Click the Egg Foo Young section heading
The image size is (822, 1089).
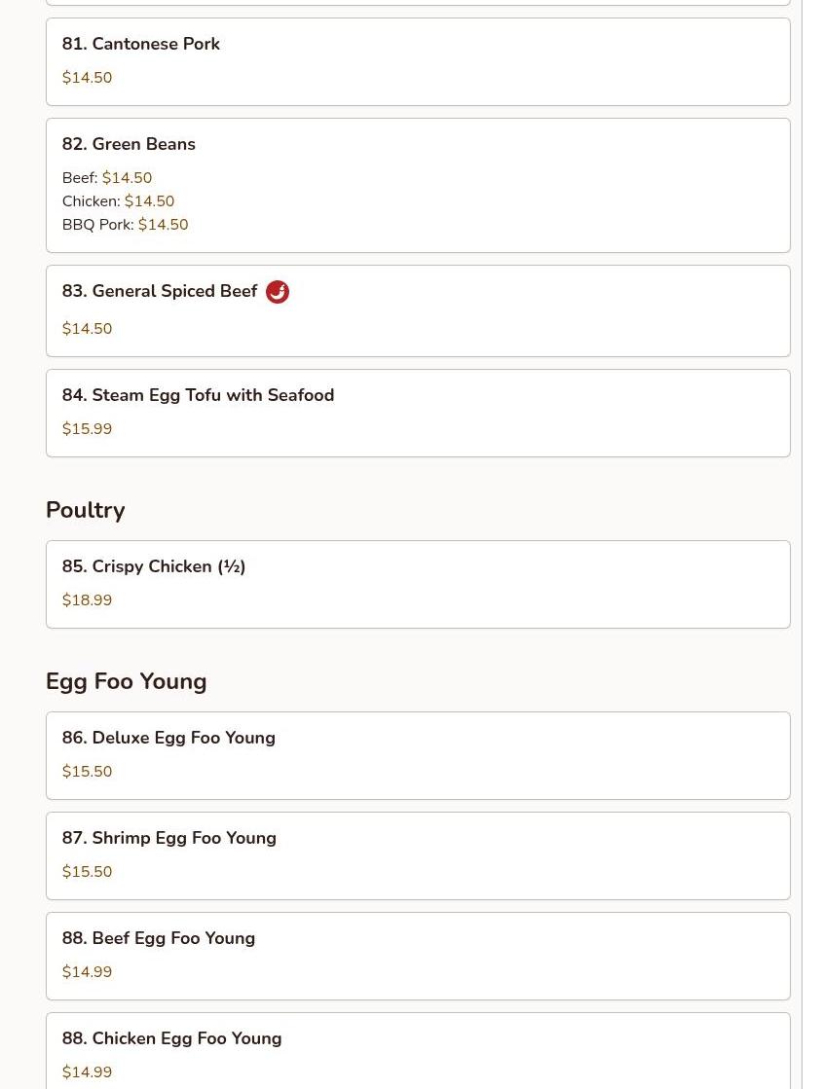pyautogui.click(x=127, y=681)
